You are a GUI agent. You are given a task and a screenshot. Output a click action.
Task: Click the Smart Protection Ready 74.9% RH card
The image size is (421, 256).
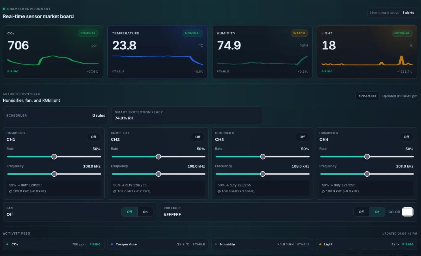187,115
